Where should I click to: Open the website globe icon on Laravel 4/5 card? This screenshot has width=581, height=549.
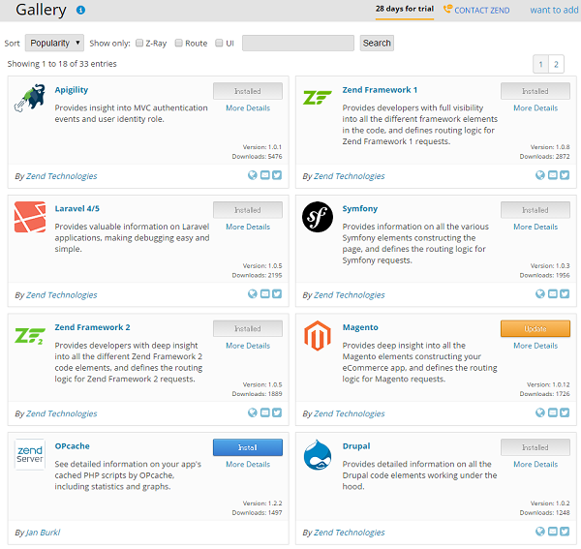pyautogui.click(x=253, y=294)
